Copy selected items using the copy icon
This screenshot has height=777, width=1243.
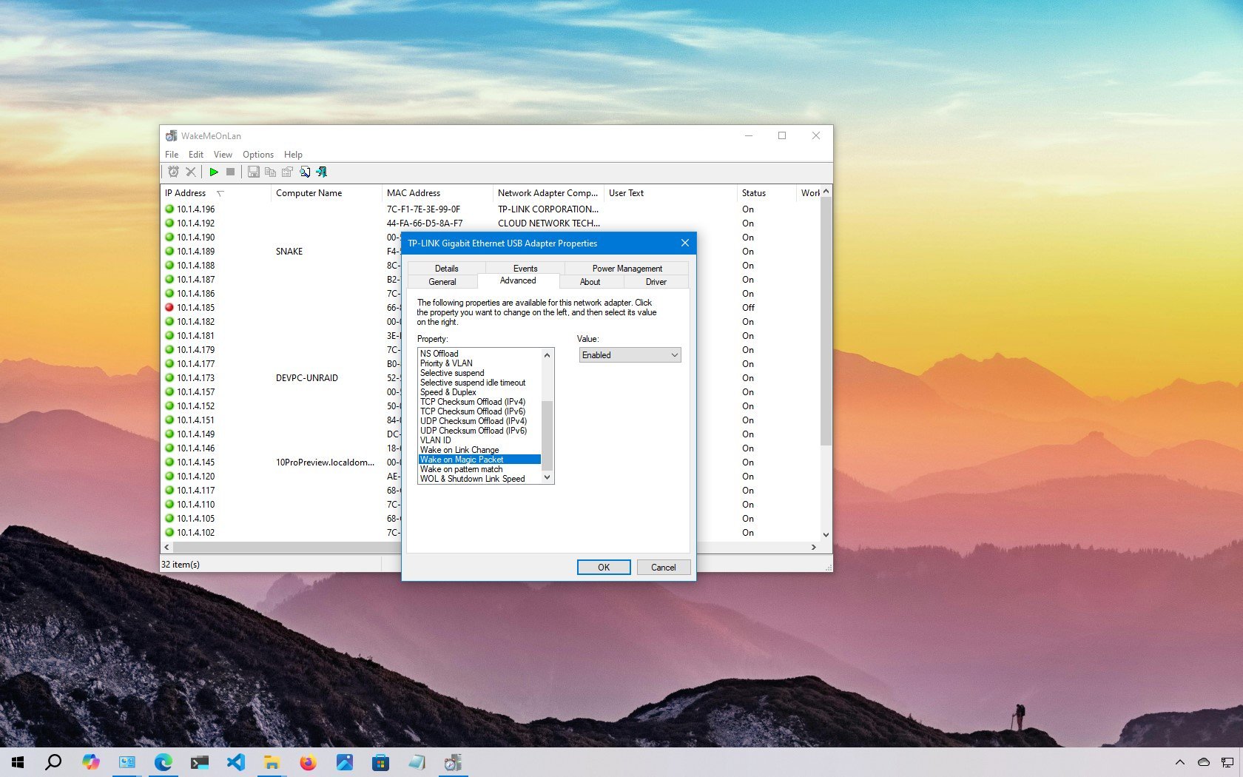pos(270,172)
